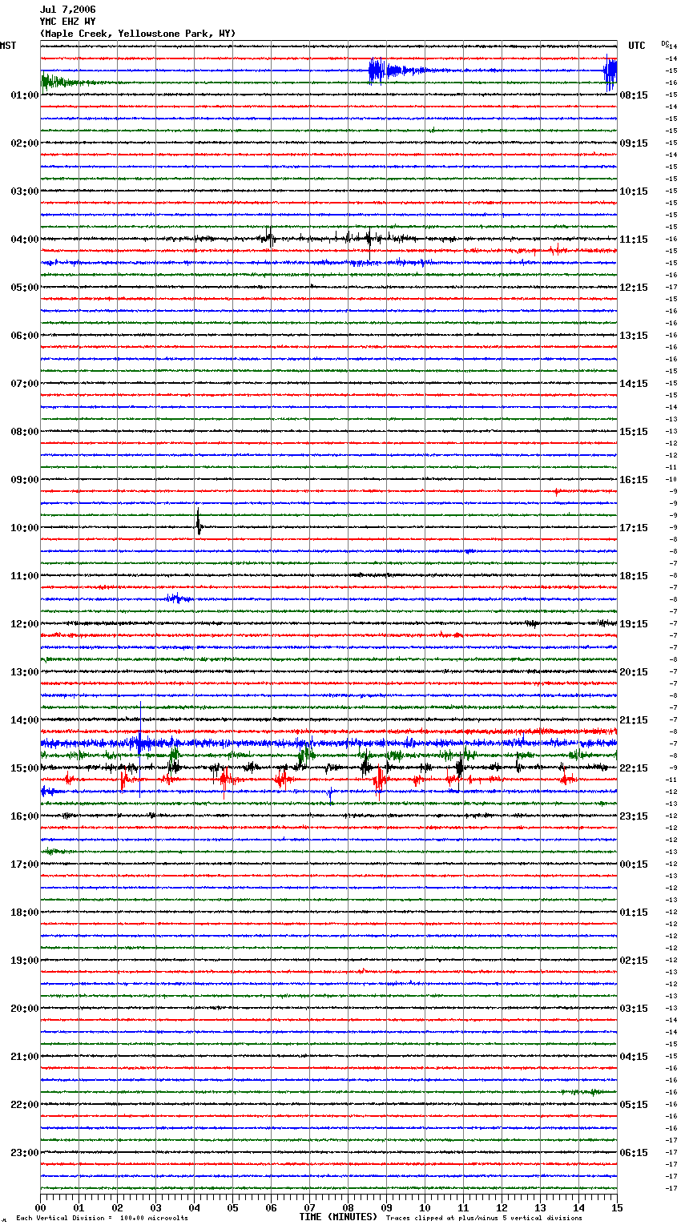Click the sharp black spike on the 10:00 trace
Screen dimensions: 681x1229
pos(198,522)
